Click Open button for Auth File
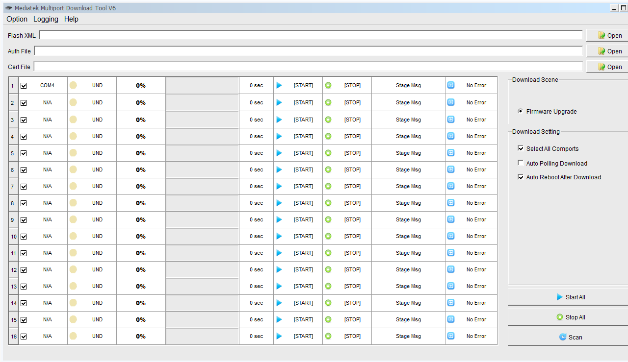Viewport: 628px width, 362px height. pyautogui.click(x=607, y=51)
